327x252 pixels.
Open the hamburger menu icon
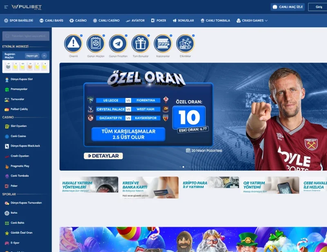6,7
